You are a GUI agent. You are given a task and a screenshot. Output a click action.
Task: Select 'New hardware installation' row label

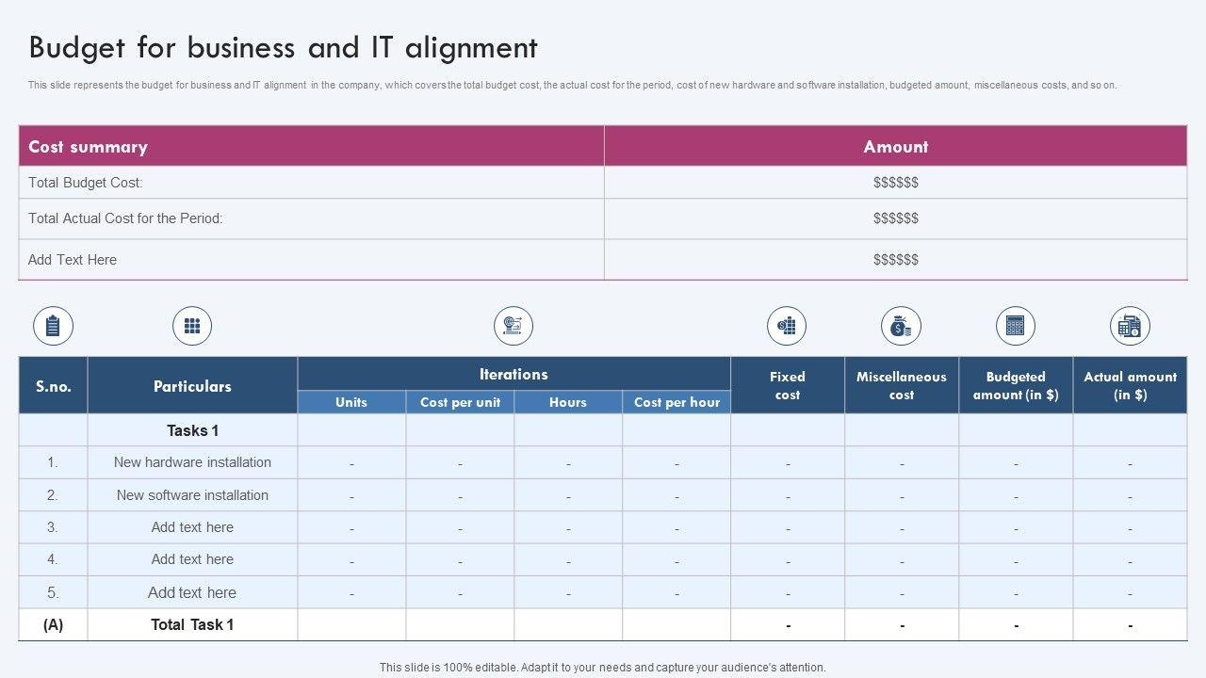click(192, 462)
